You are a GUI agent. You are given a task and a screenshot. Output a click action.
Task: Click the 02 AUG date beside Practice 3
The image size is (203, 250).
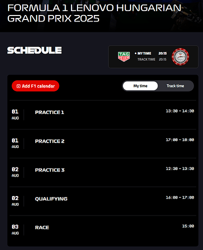pyautogui.click(x=15, y=172)
